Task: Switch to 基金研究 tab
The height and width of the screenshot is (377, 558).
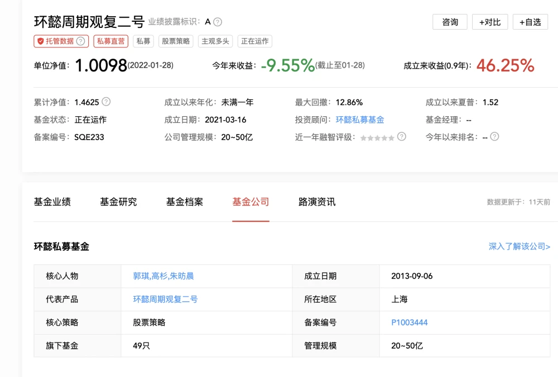Action: 118,202
